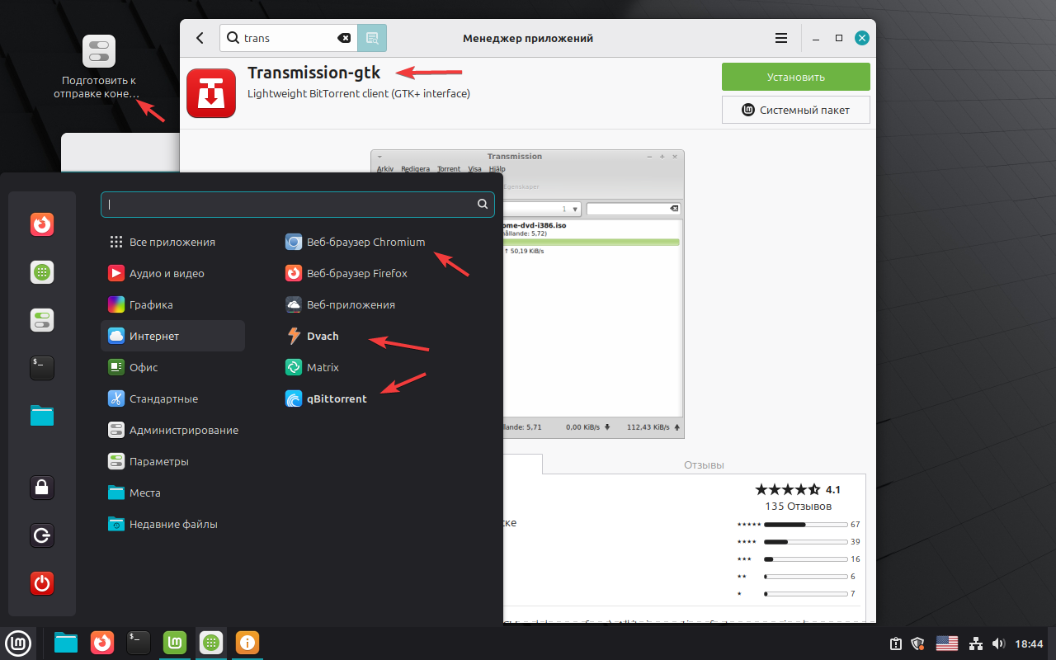The image size is (1056, 660).
Task: Open the volume control in the tray
Action: point(998,643)
